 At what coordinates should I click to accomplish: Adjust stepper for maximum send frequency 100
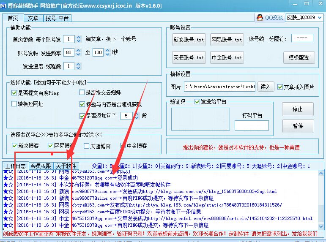click(x=107, y=52)
